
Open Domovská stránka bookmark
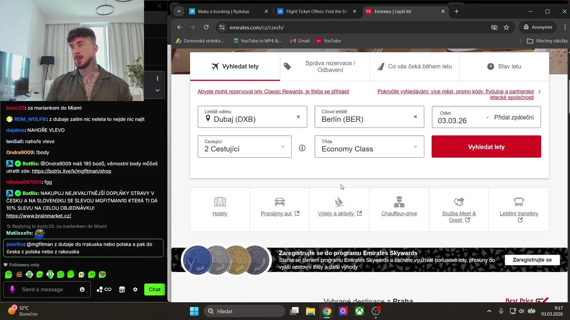[x=200, y=41]
